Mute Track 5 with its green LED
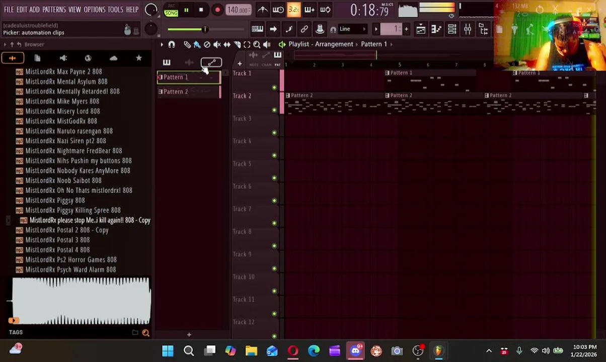 pyautogui.click(x=274, y=178)
